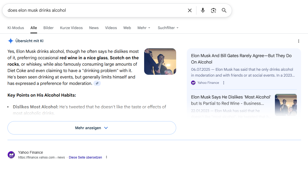Click the 'Key Points on His Alcohol Habits:' heading
308x170 pixels.
point(42,95)
